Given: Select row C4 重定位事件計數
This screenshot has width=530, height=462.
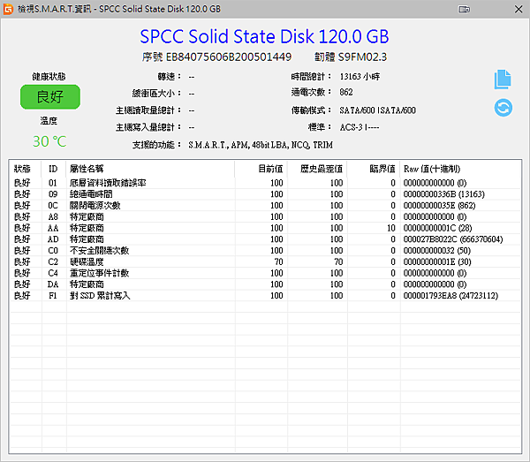Looking at the screenshot, I should (265, 273).
